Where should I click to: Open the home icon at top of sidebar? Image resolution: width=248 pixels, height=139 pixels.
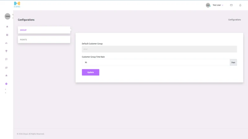point(7,27)
